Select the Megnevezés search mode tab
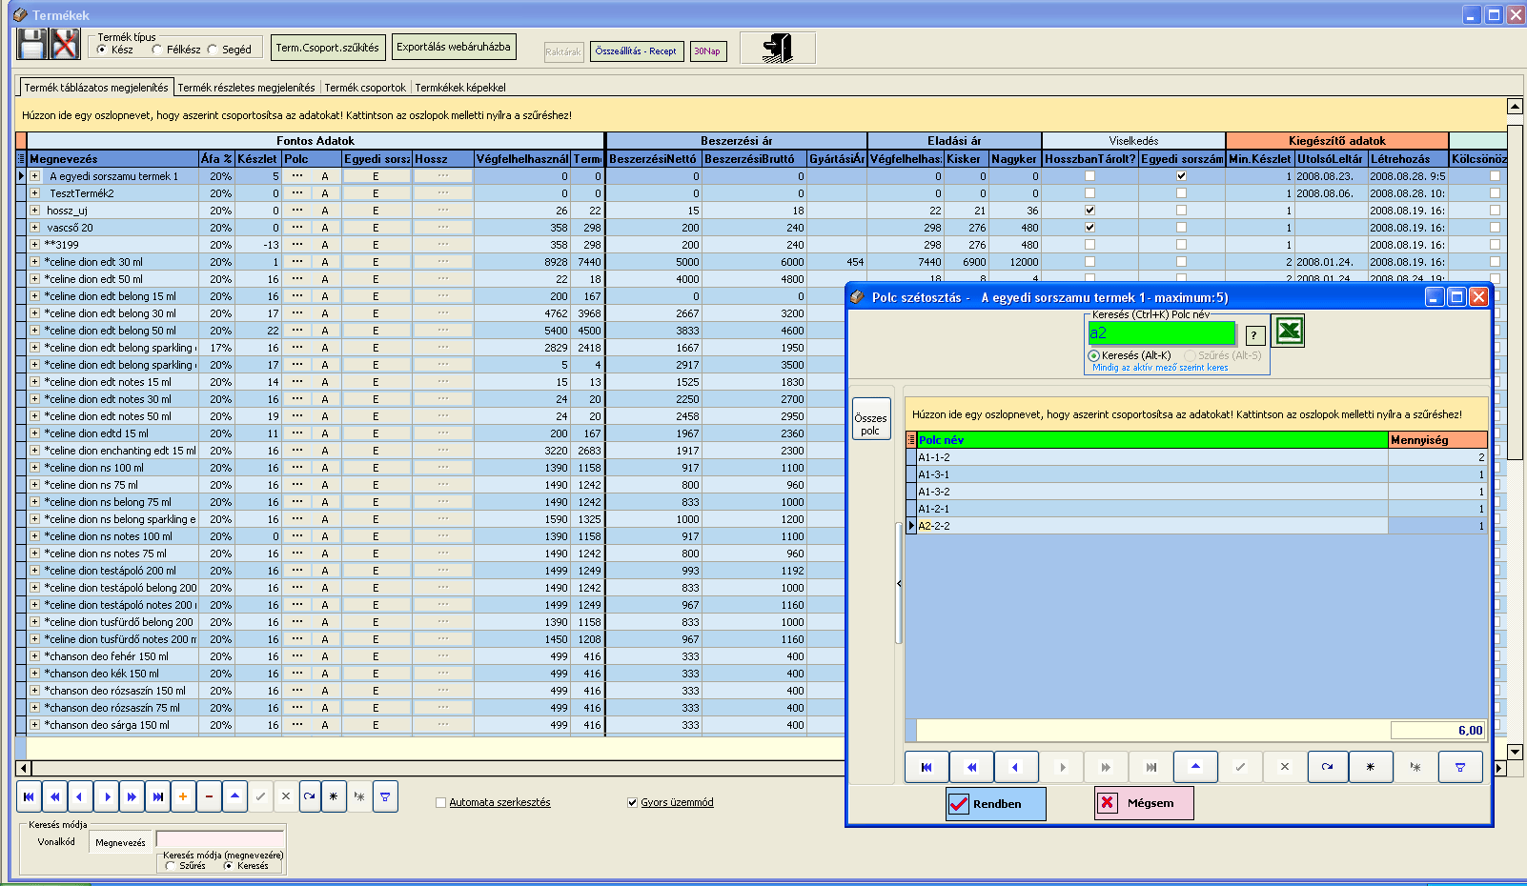1527x886 pixels. pyautogui.click(x=121, y=842)
